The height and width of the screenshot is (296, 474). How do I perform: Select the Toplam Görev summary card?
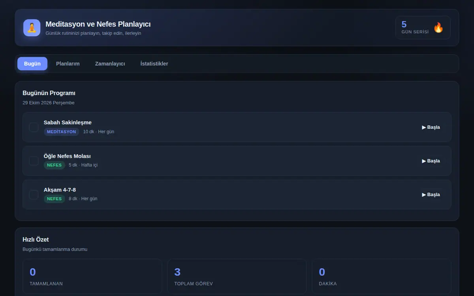coord(237,276)
